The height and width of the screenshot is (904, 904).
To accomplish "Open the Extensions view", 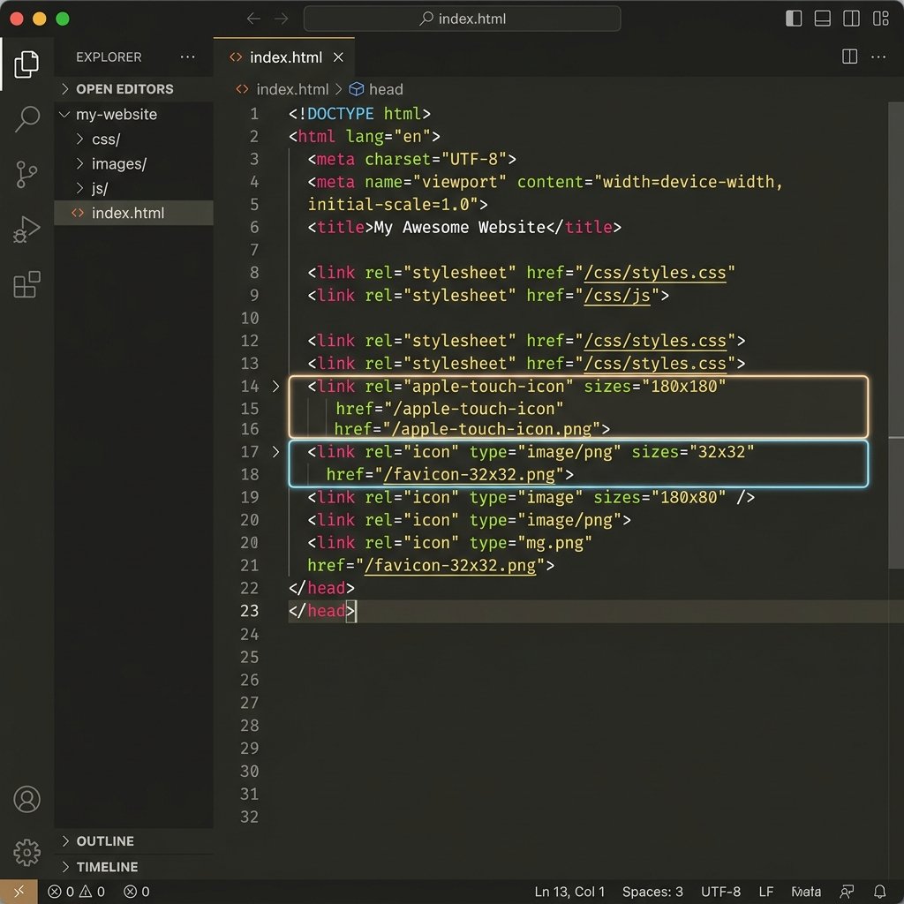I will [26, 284].
